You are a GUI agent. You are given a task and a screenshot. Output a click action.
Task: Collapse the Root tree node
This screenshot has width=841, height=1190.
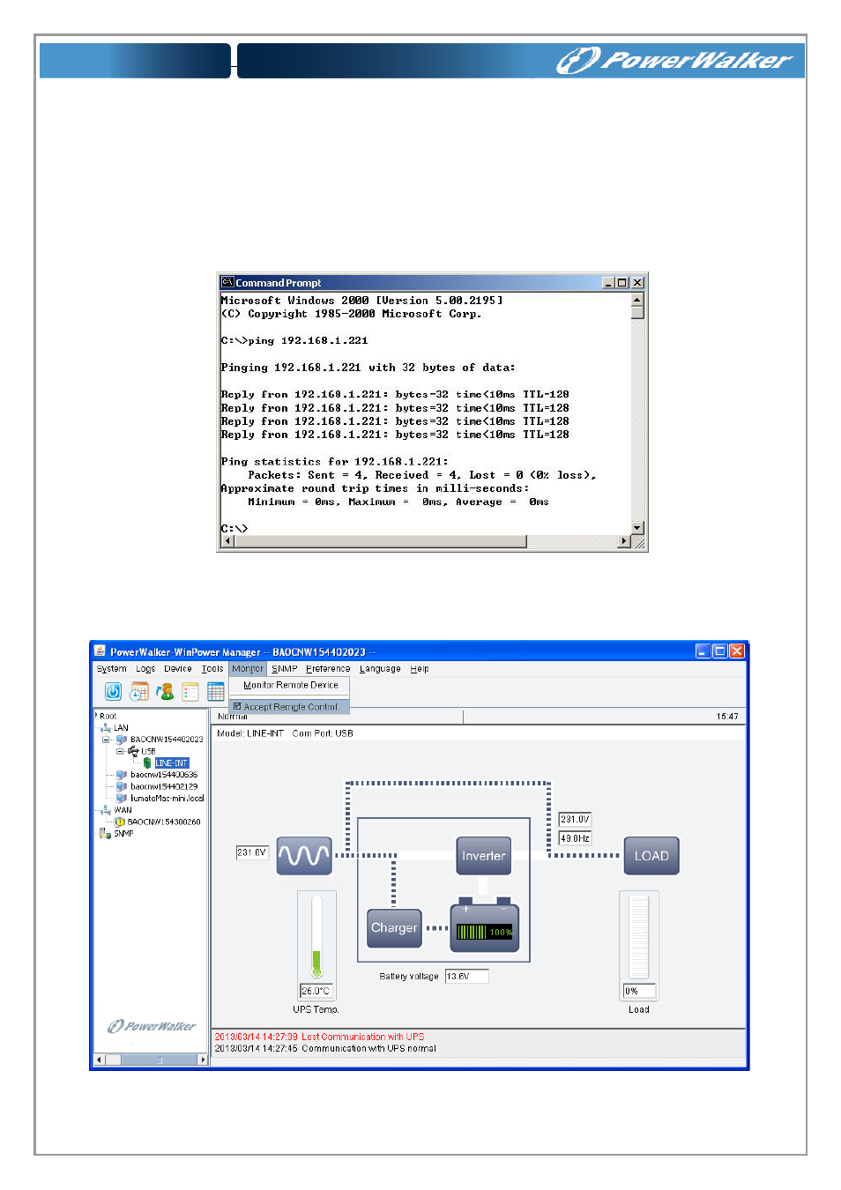[x=96, y=715]
